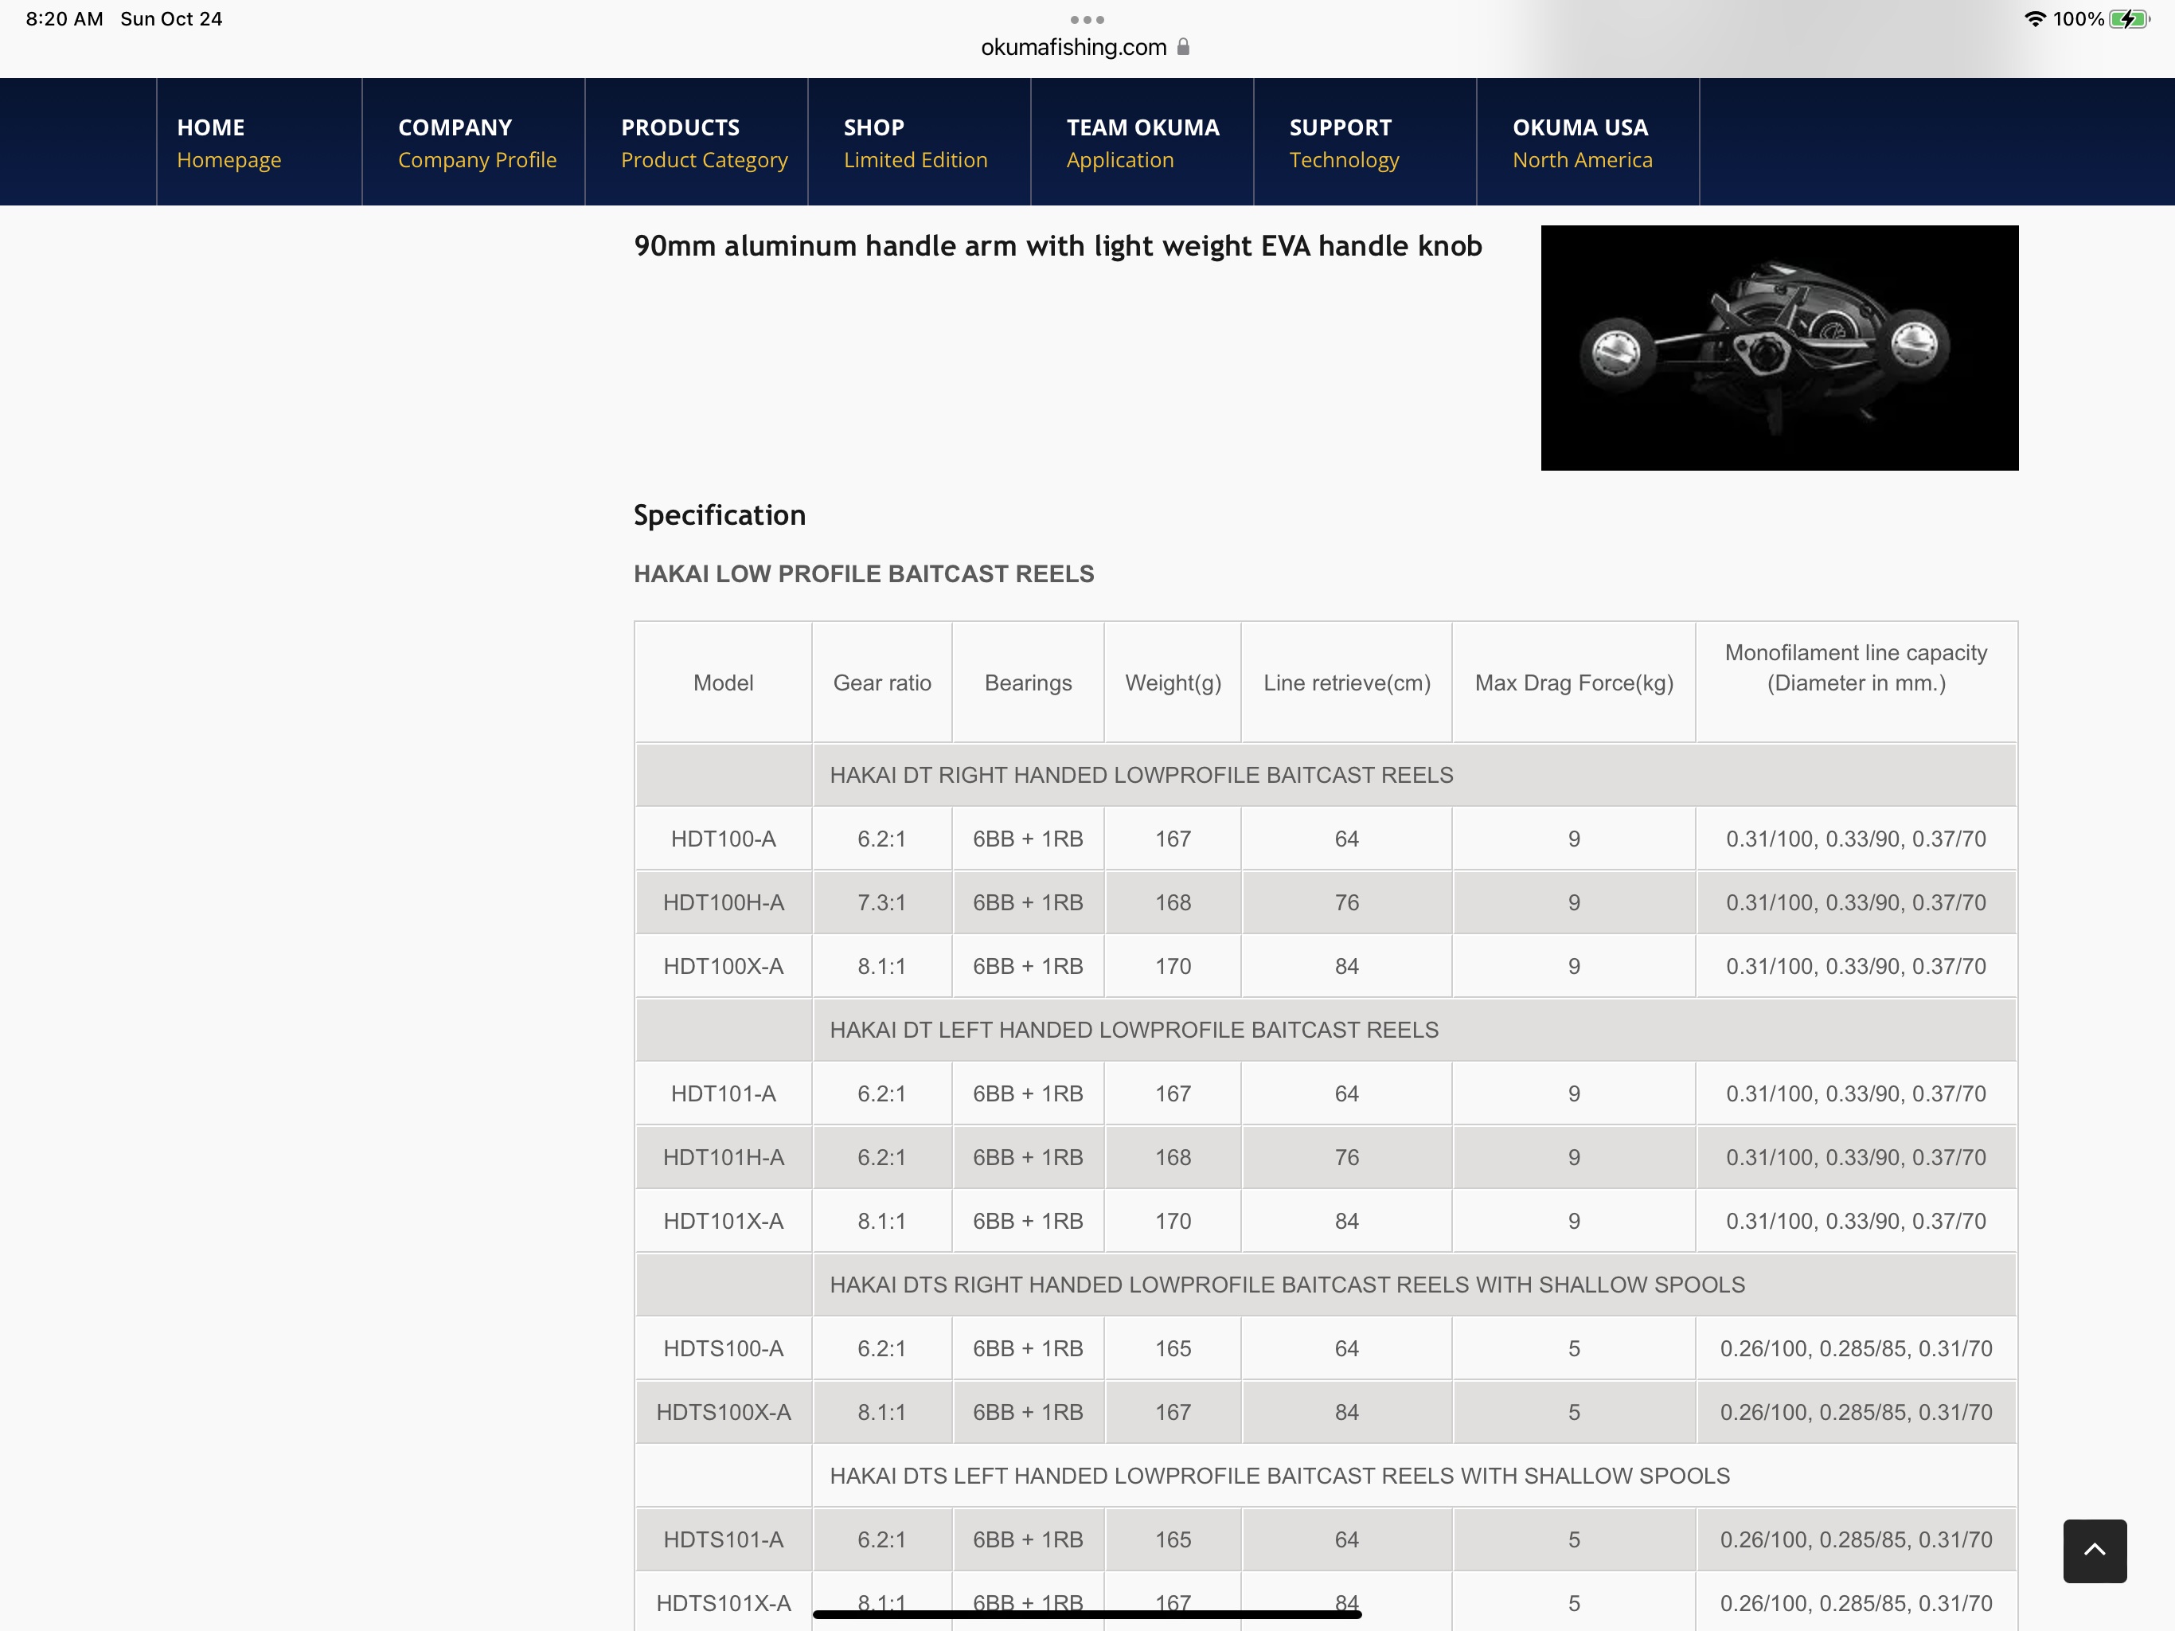Tap model cell HDT100H-A
The width and height of the screenshot is (2175, 1631).
tap(723, 903)
